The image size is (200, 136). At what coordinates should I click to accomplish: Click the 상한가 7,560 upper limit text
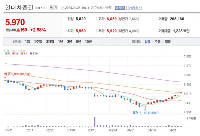pyautogui.click(x=128, y=19)
